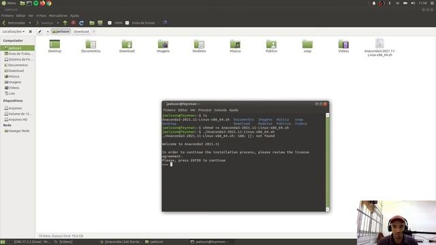Open Ir Para menu in file manager
436x245 pixels.
click(41, 16)
